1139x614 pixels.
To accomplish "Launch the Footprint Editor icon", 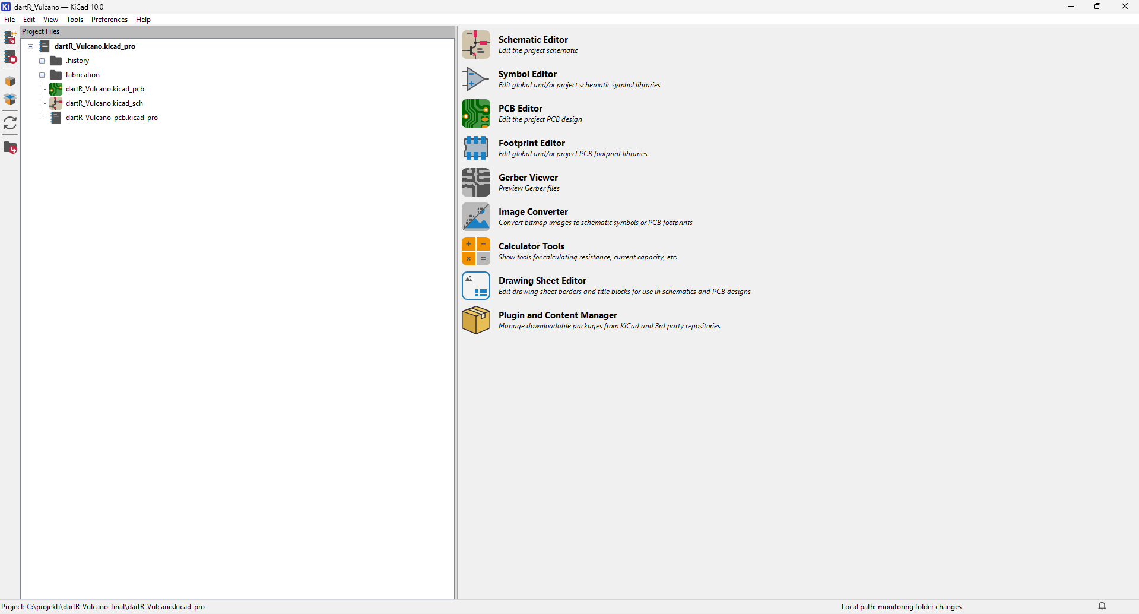I will pyautogui.click(x=476, y=148).
